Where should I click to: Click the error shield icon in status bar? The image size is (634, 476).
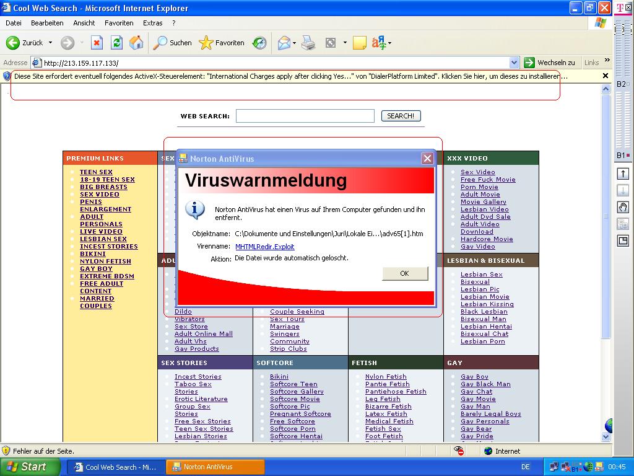(6, 451)
